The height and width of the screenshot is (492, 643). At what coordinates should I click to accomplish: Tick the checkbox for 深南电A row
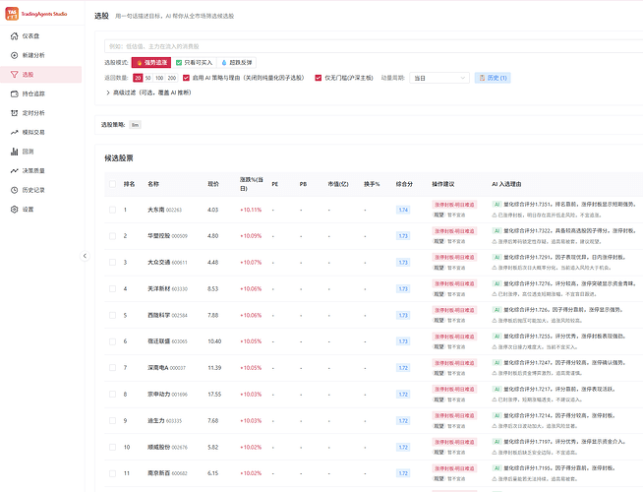112,368
